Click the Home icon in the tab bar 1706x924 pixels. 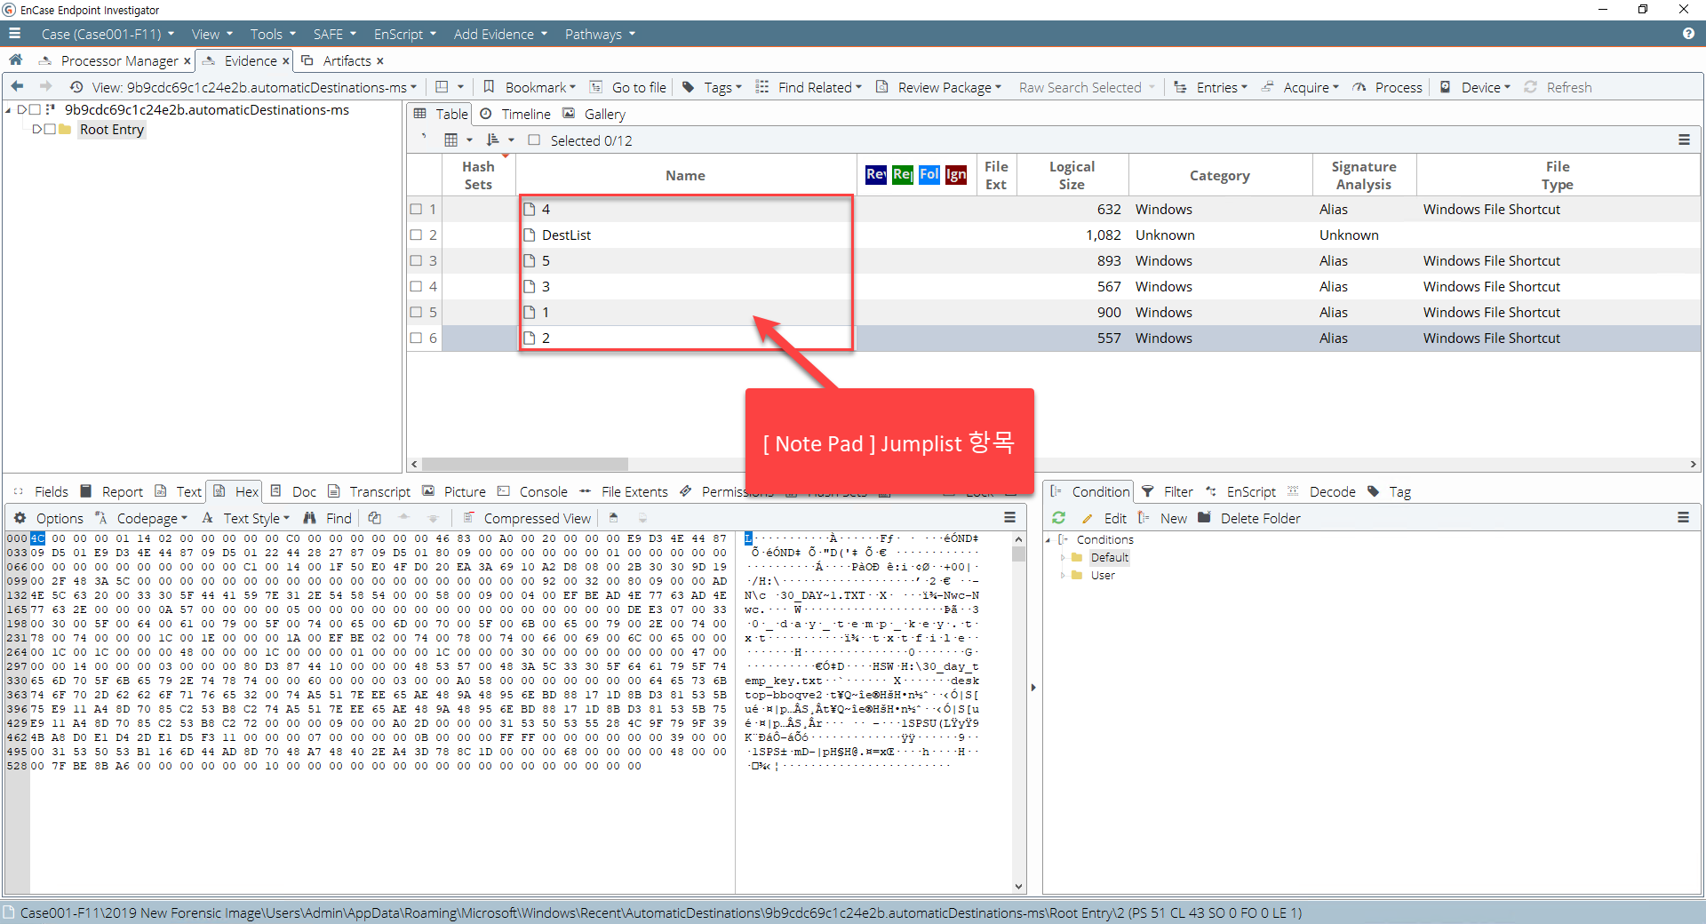(x=15, y=60)
